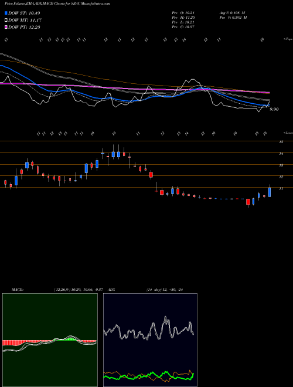Click the 'Pre C: 10.97' value

[183, 27]
